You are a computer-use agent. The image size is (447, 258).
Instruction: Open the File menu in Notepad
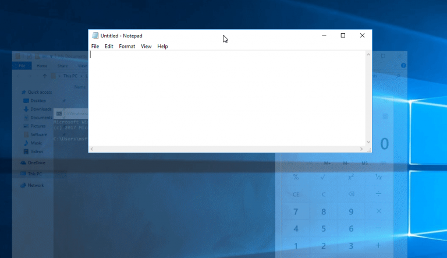click(x=95, y=47)
